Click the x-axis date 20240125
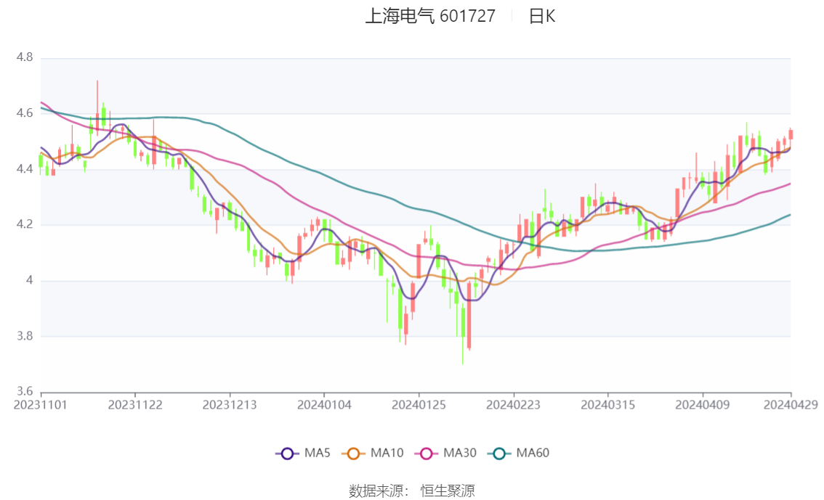 419,405
